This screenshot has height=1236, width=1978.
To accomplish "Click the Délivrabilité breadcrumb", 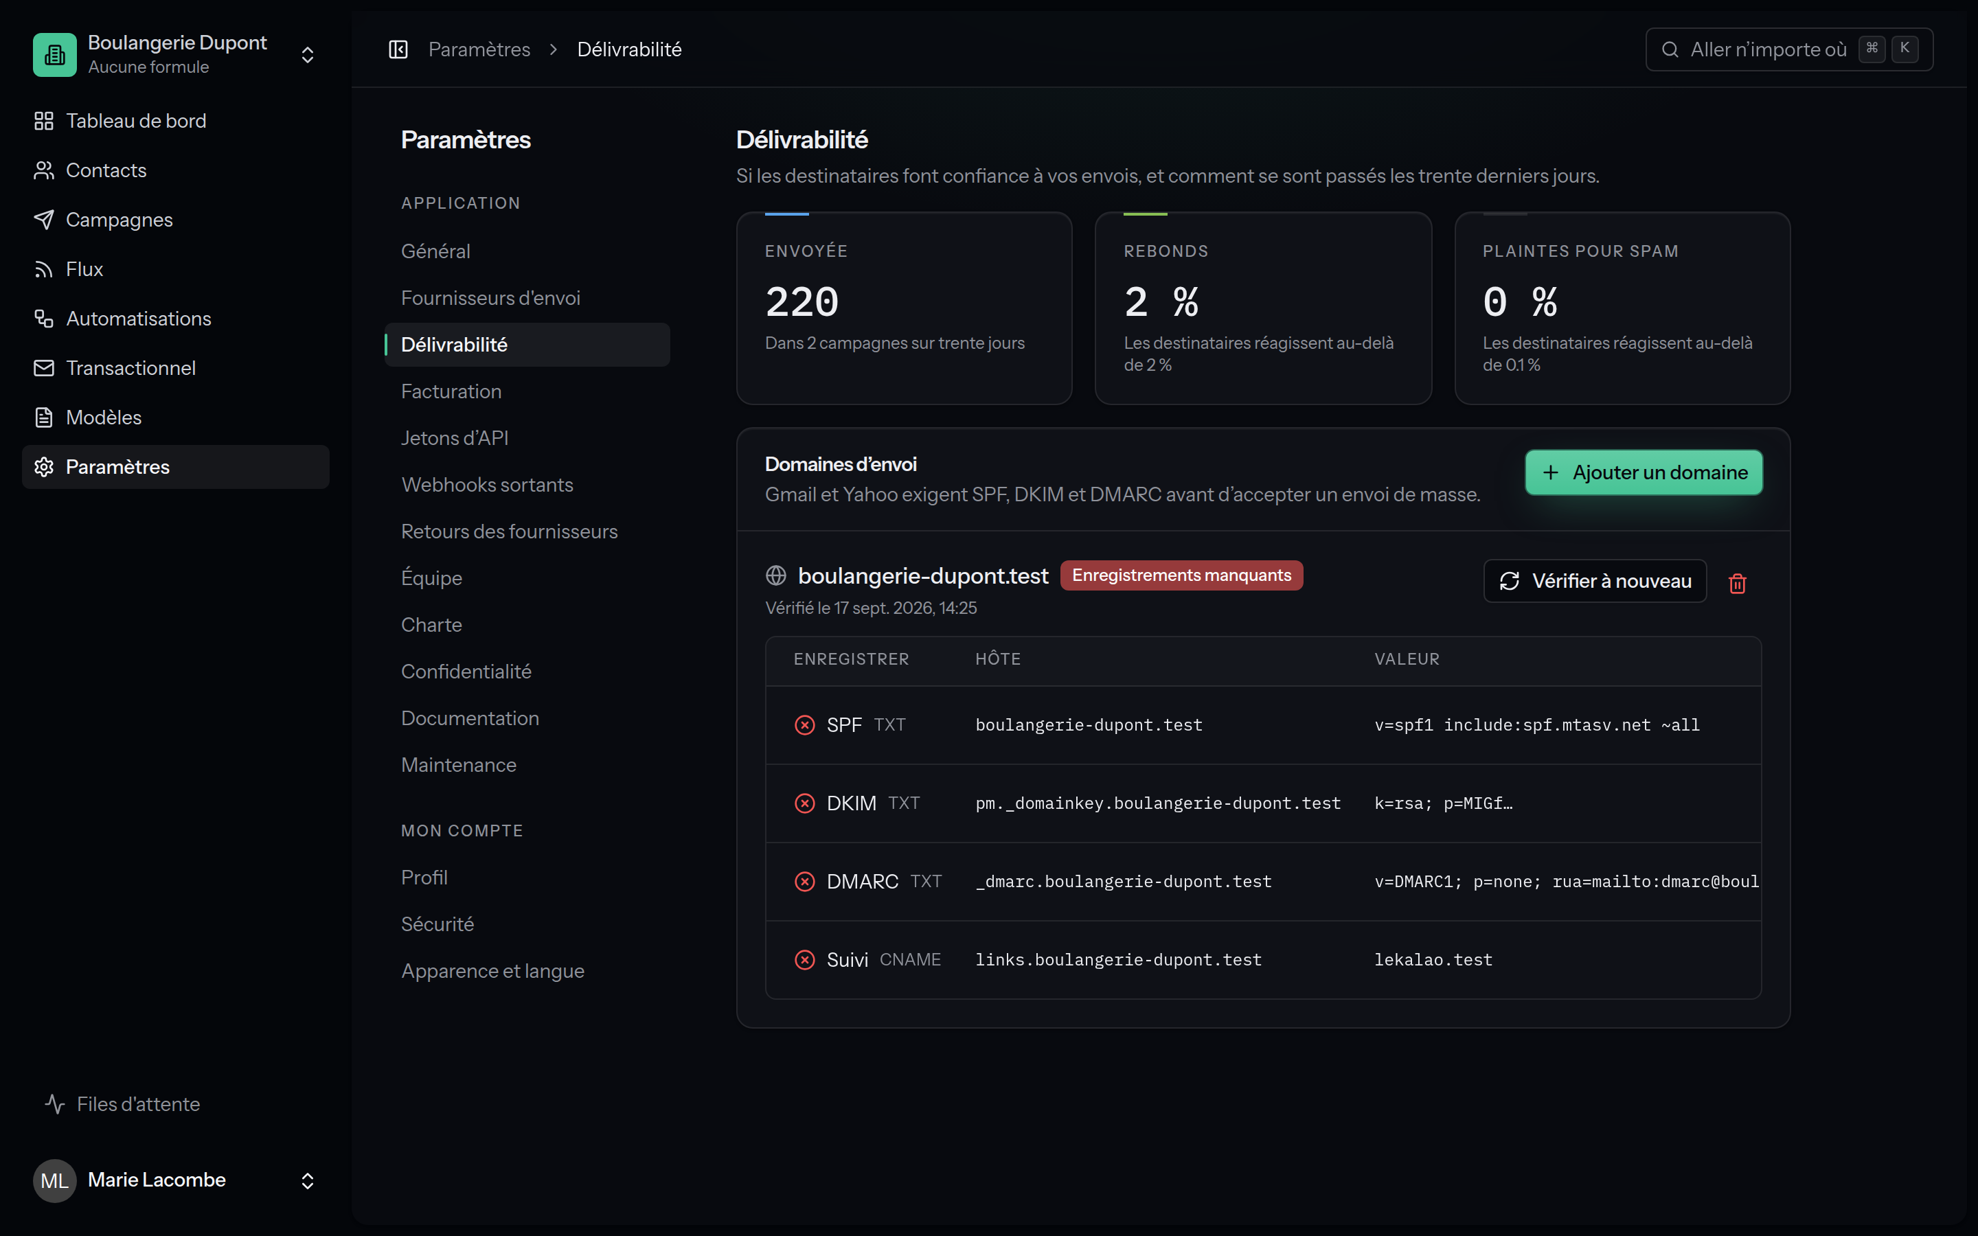I will pyautogui.click(x=629, y=50).
